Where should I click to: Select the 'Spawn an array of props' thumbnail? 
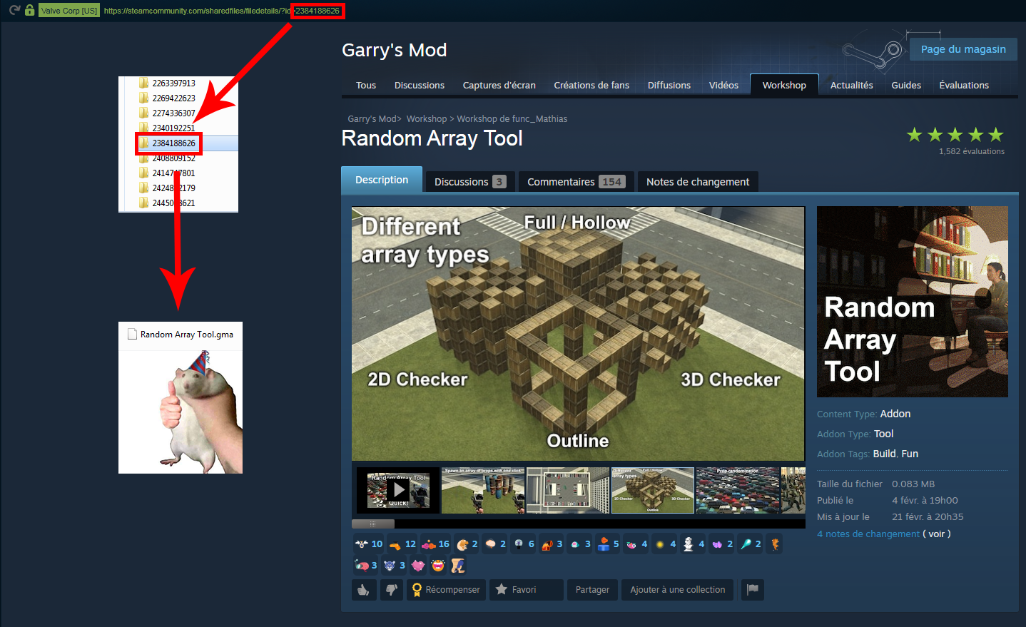coord(483,490)
